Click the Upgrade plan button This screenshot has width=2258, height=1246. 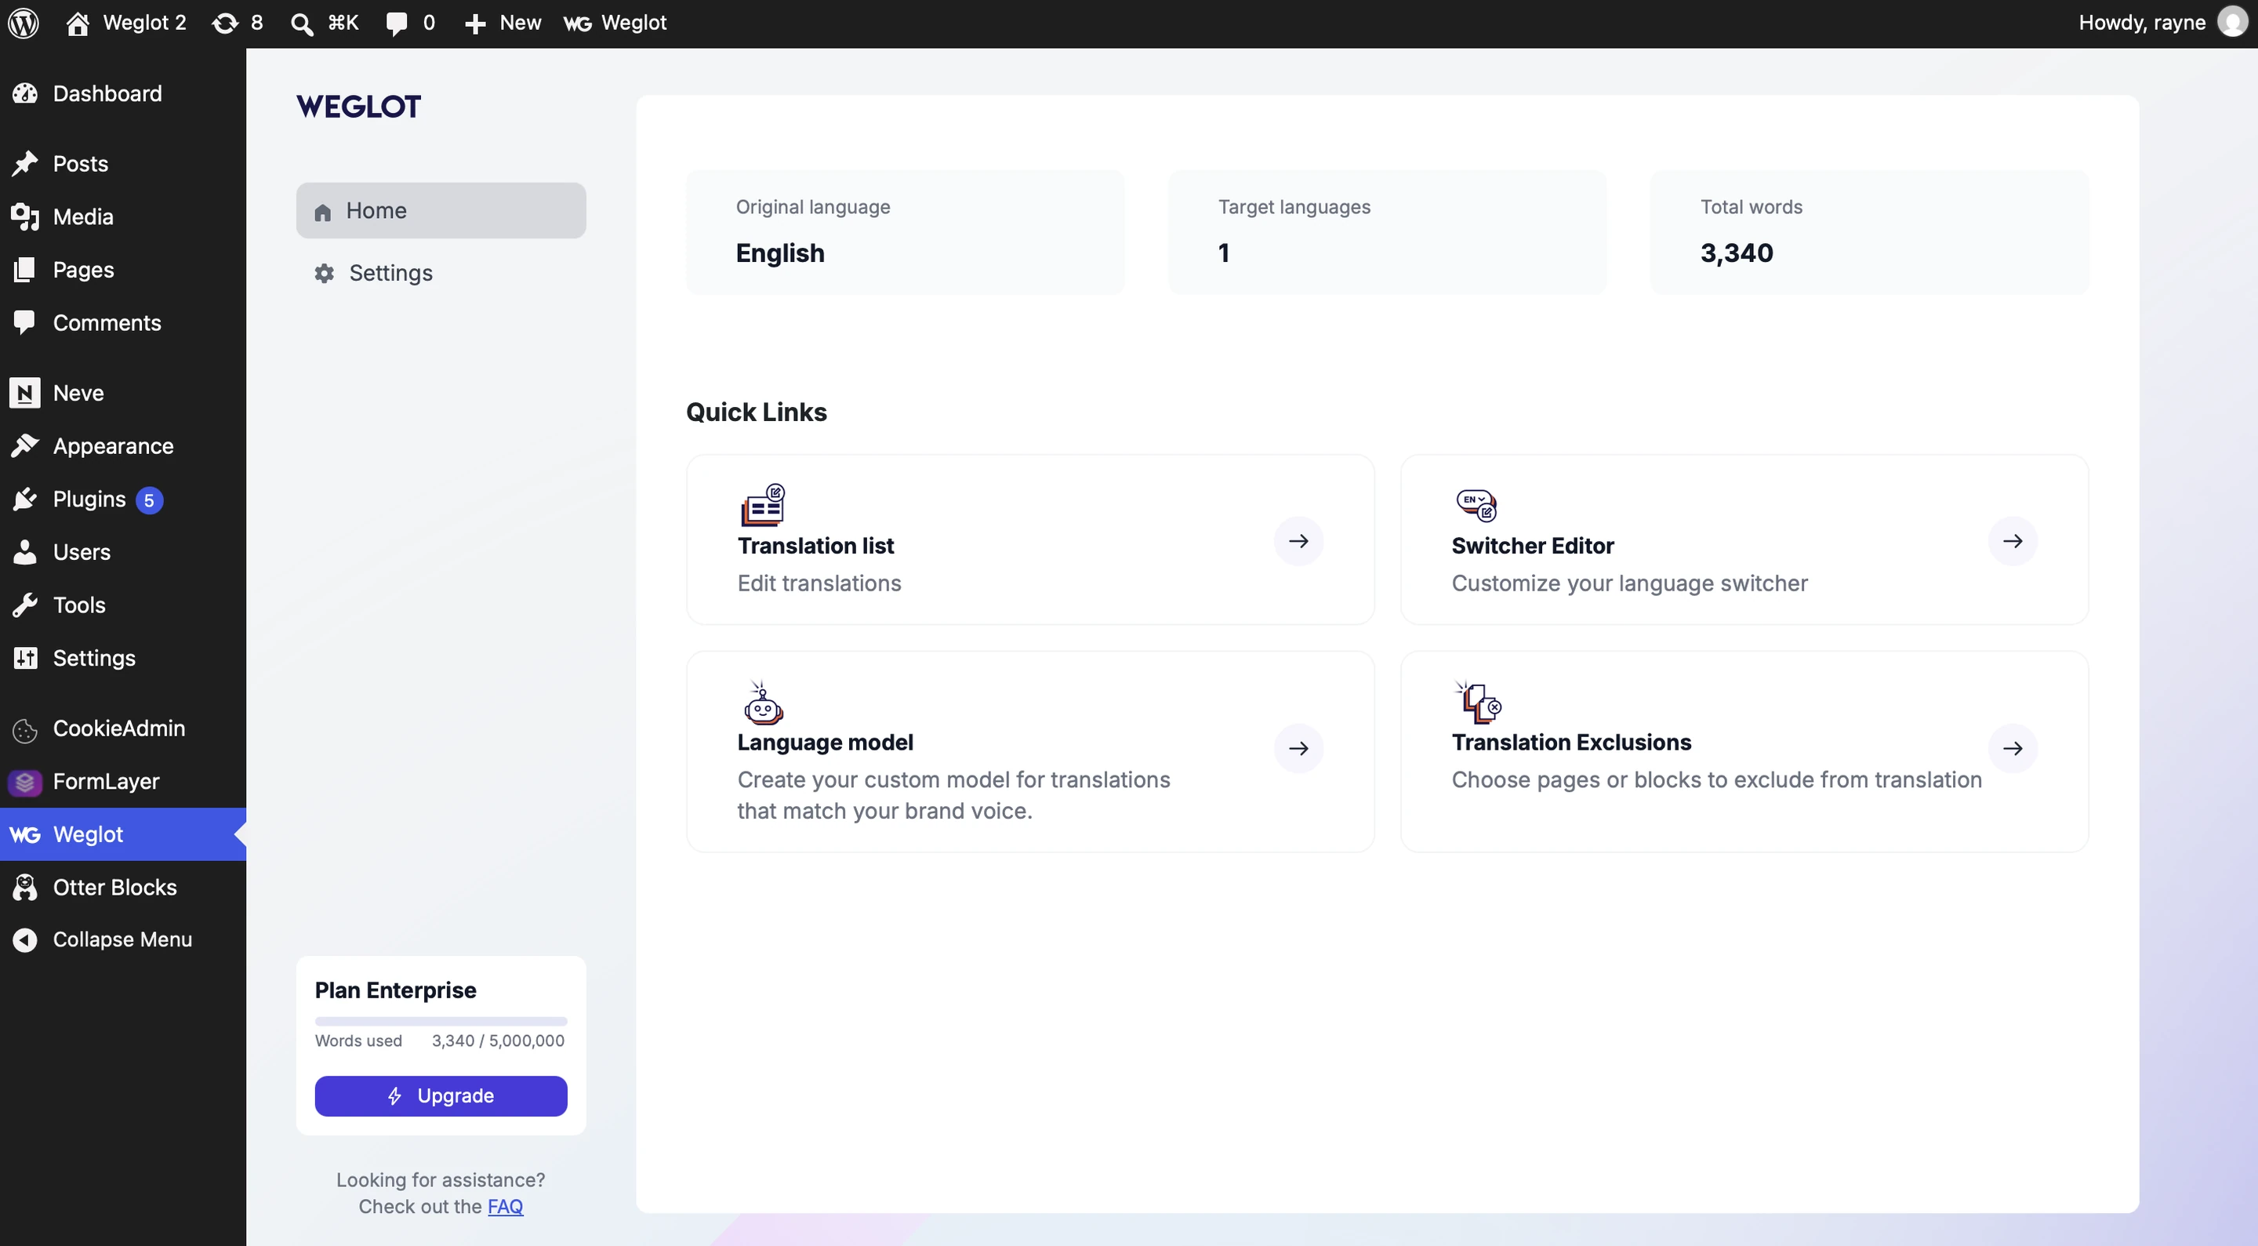[441, 1095]
